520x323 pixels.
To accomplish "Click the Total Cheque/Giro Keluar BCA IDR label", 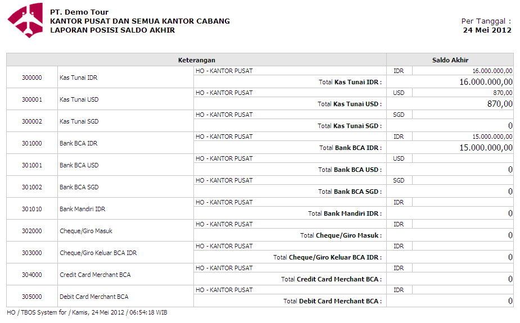I will click(x=327, y=257).
